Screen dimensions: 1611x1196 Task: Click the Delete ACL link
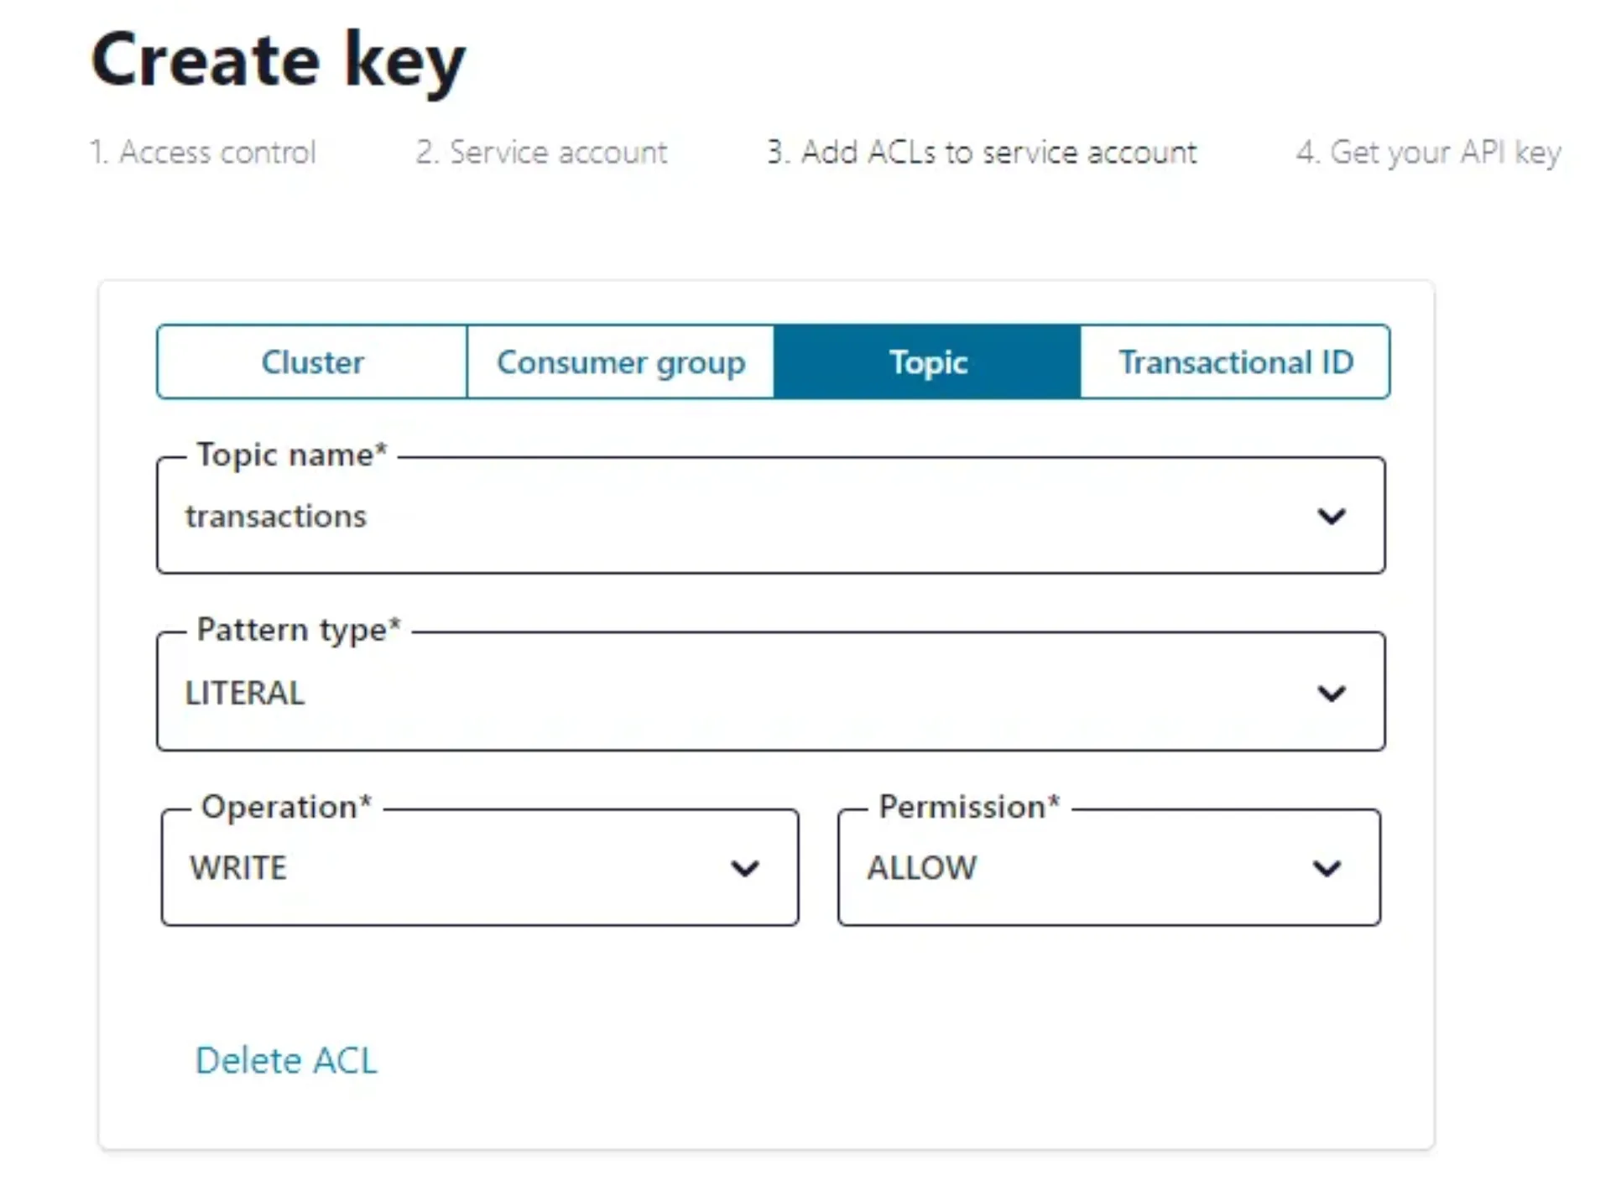coord(286,1061)
